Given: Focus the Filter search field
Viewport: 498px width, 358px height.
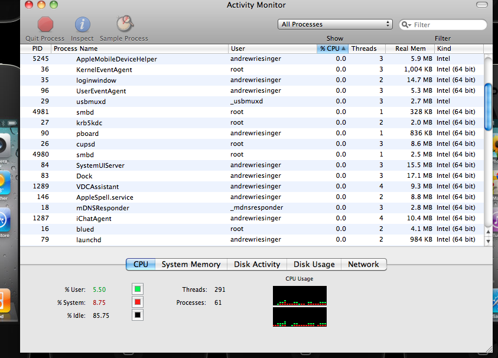Looking at the screenshot, I should point(442,24).
